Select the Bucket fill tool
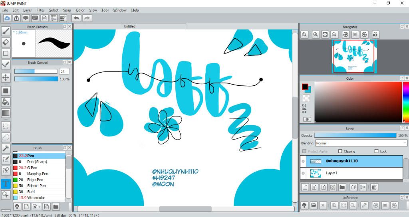The image size is (409, 217). point(6,102)
